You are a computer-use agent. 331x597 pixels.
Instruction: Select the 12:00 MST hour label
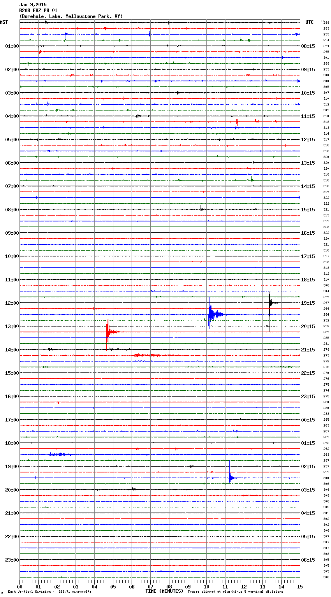coord(12,303)
